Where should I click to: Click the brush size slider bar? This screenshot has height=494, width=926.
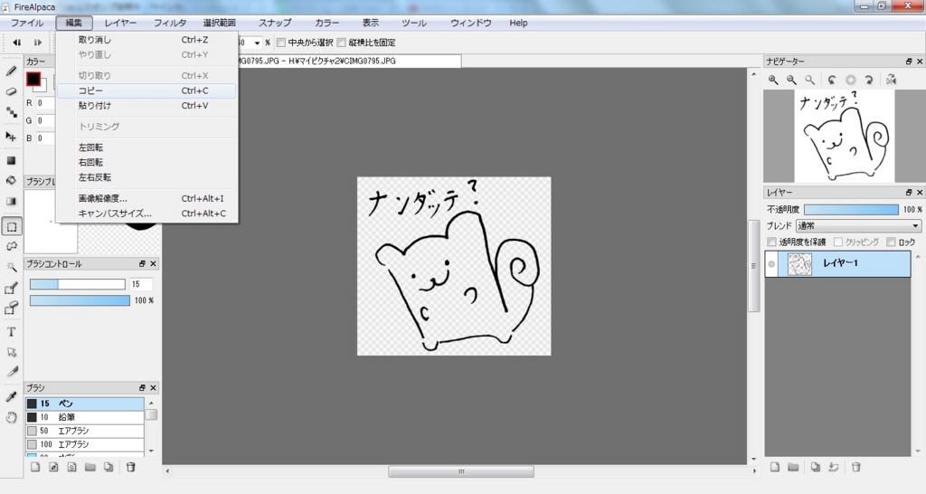[x=78, y=284]
